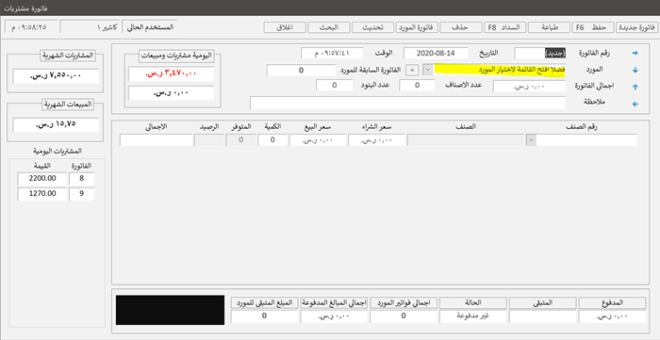This screenshot has width=660, height=340.
Task: Click the المدفوع column header
Action: click(x=613, y=302)
